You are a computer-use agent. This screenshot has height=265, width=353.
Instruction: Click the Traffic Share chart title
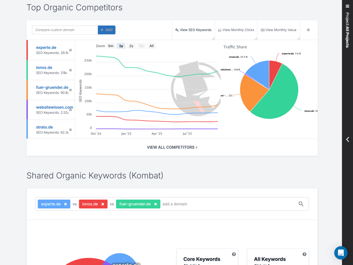point(235,47)
